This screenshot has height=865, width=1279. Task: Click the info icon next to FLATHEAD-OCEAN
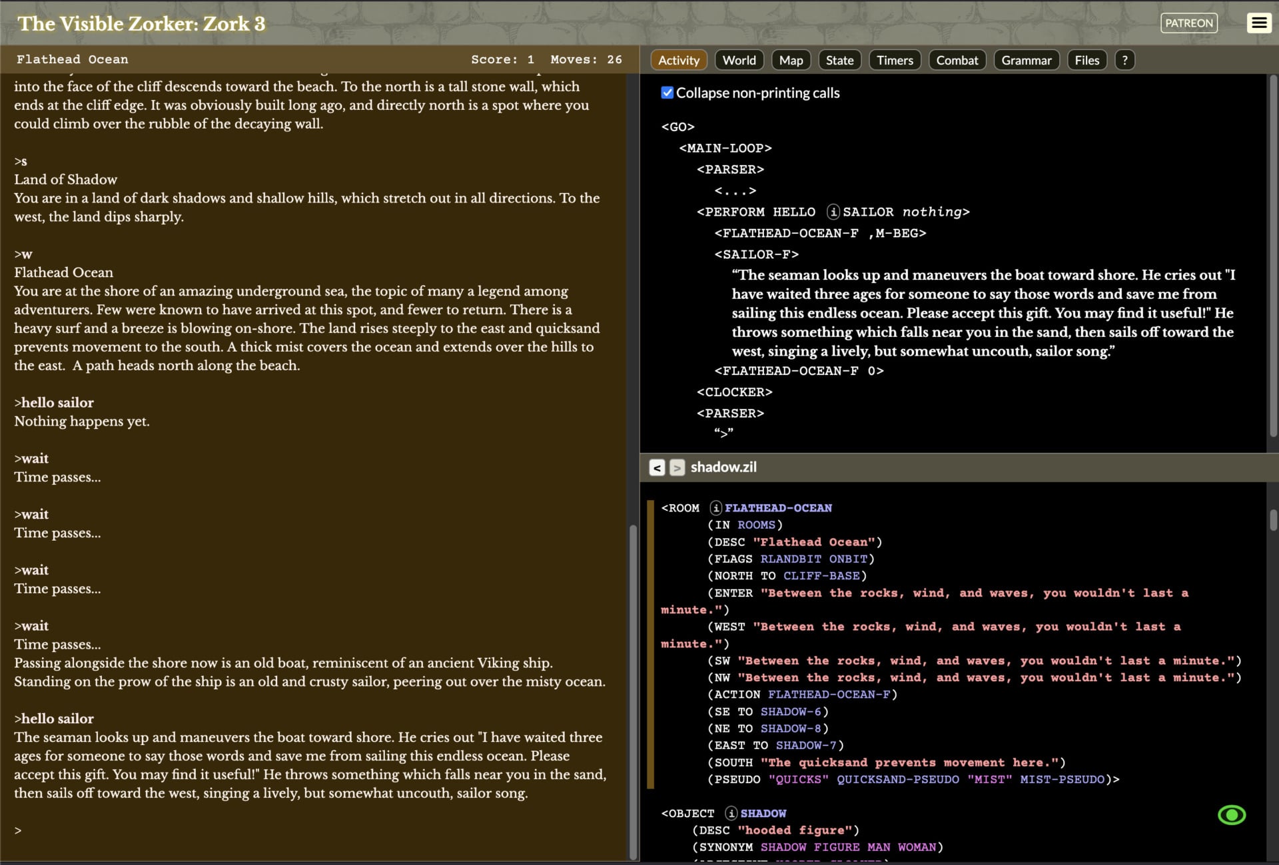pos(715,508)
